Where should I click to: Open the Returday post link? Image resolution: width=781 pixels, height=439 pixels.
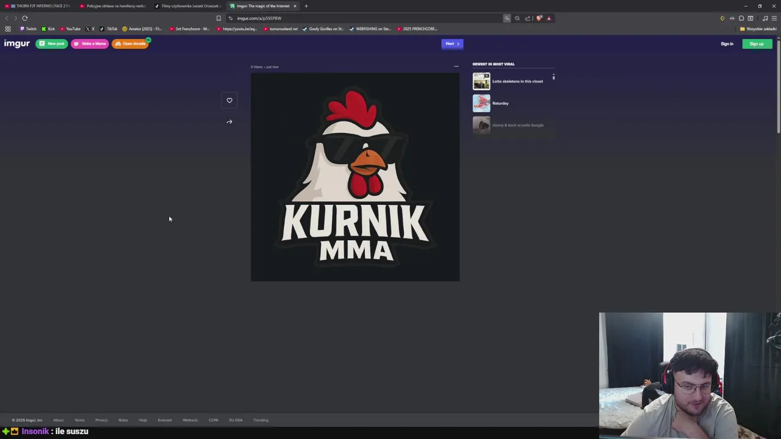click(x=500, y=103)
